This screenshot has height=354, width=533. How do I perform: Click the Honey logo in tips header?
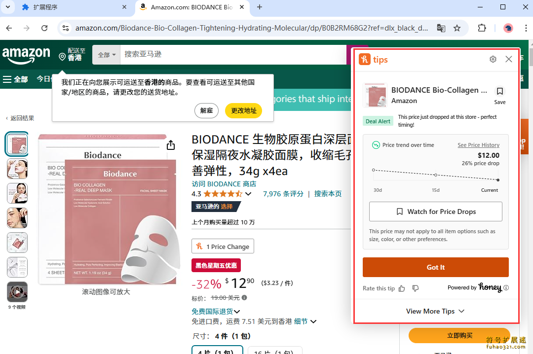pyautogui.click(x=365, y=60)
